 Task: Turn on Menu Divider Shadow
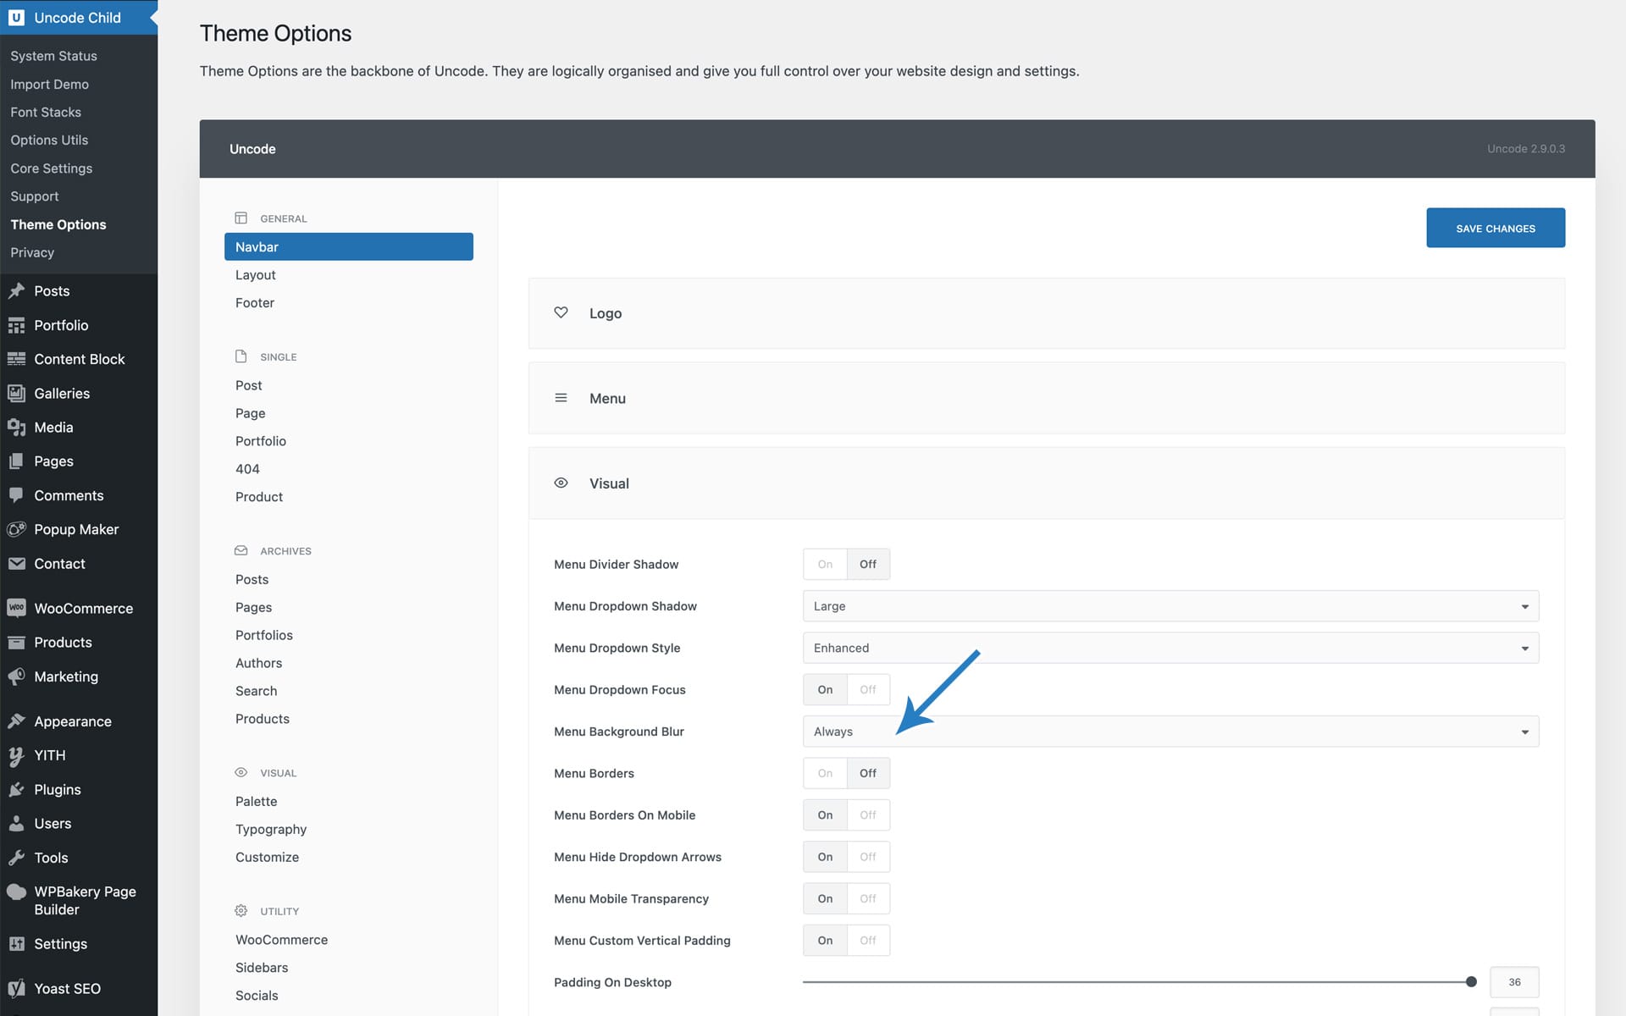pyautogui.click(x=825, y=564)
